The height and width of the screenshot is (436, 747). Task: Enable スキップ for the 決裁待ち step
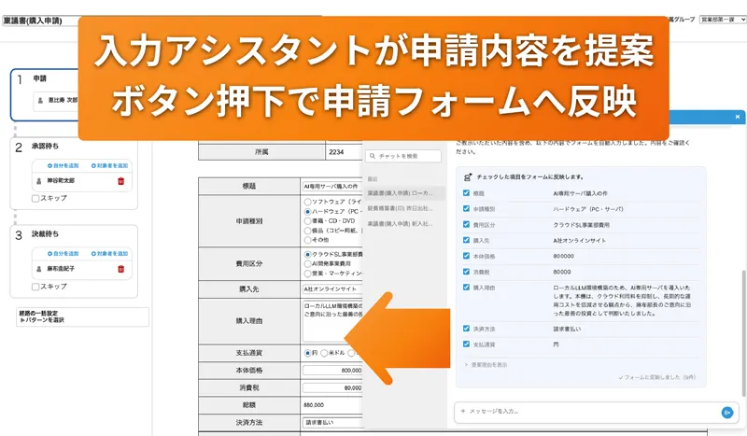pyautogui.click(x=35, y=287)
